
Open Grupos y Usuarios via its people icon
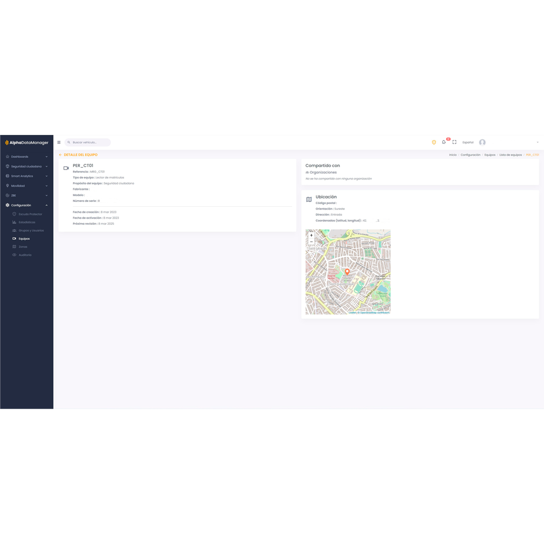14,230
